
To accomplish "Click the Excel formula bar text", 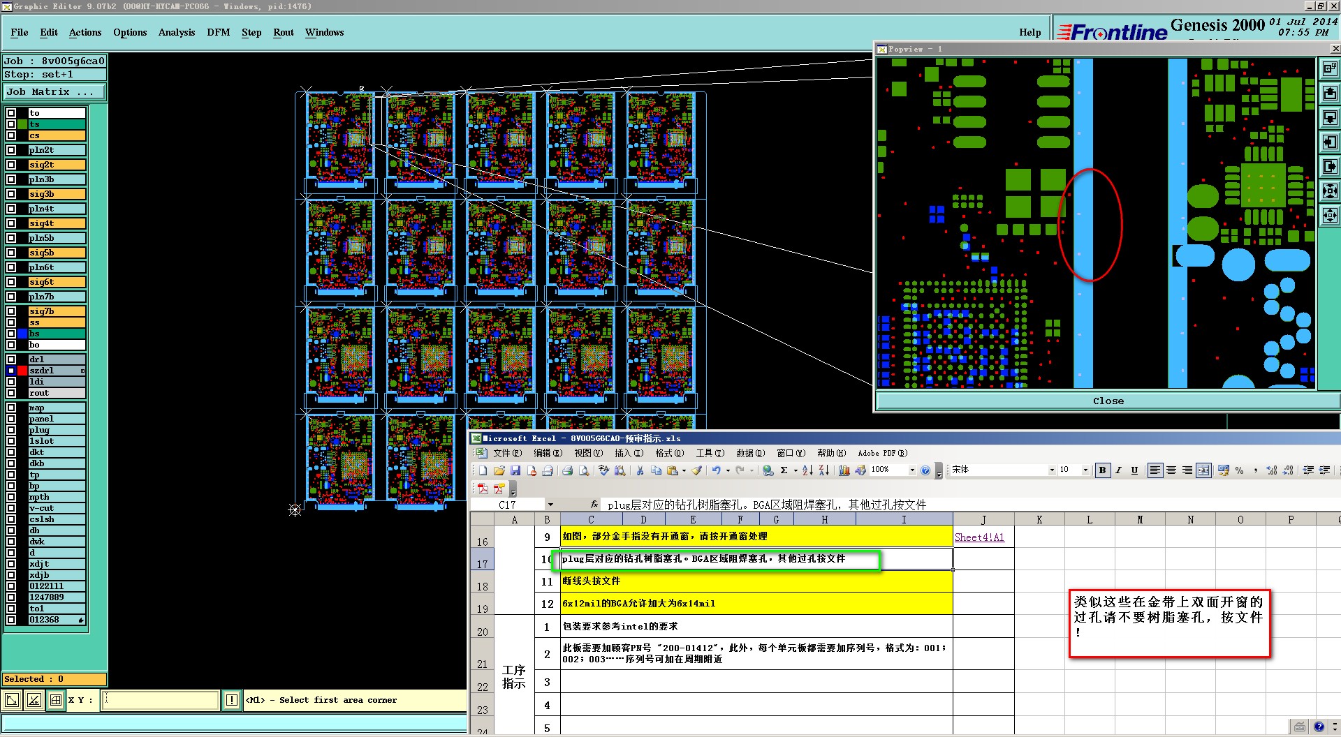I will pos(767,505).
